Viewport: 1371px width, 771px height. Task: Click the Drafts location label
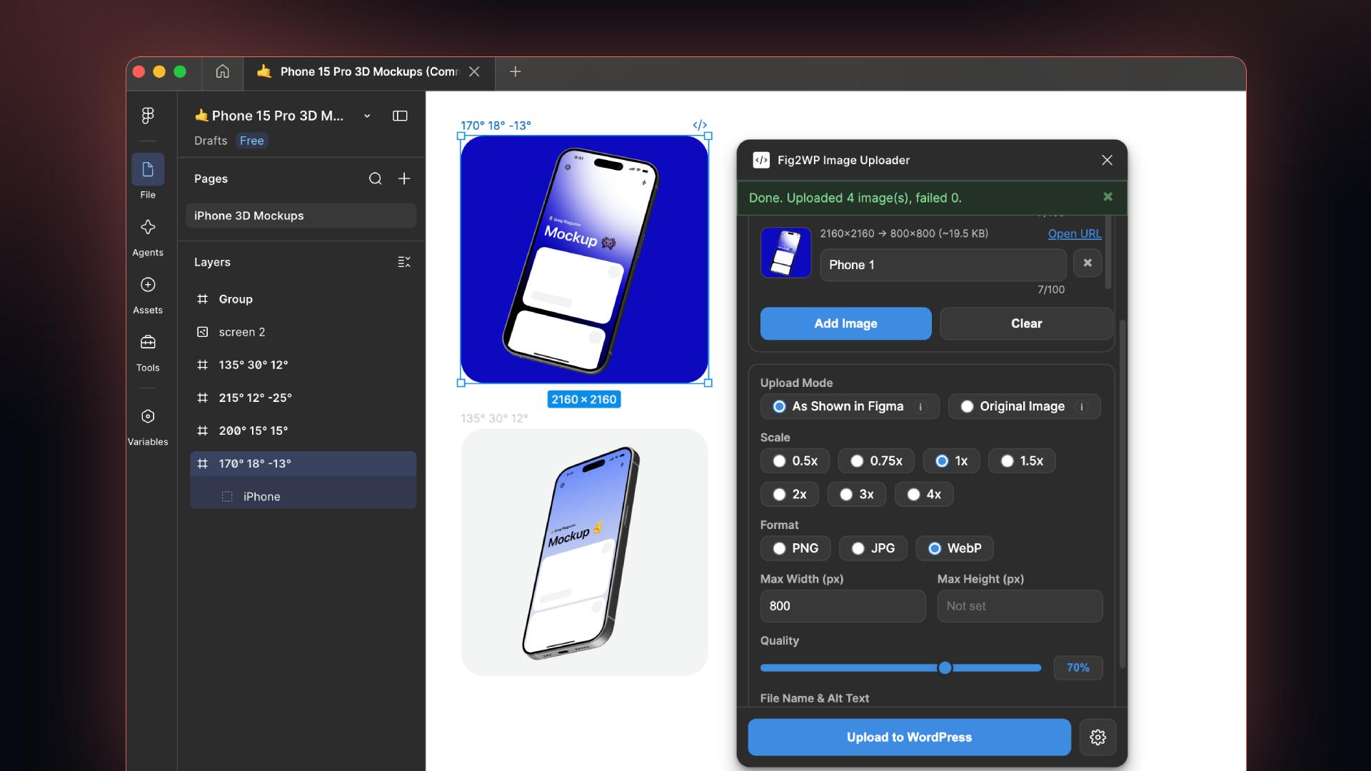(x=211, y=141)
